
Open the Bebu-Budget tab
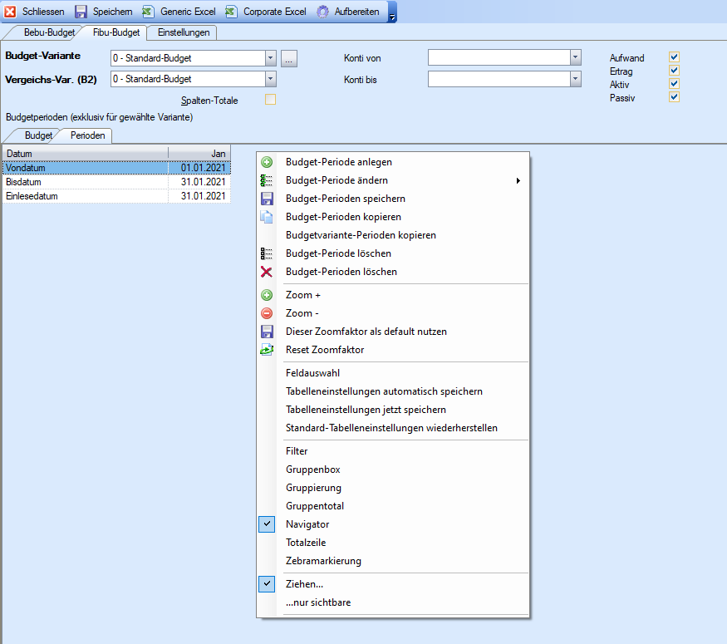[x=49, y=32]
